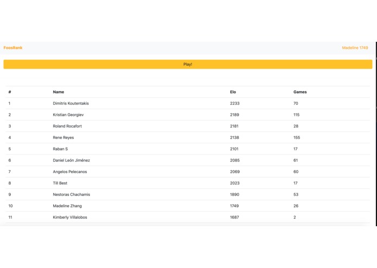Click rank number 10
The image size is (377, 268).
[x=11, y=206]
